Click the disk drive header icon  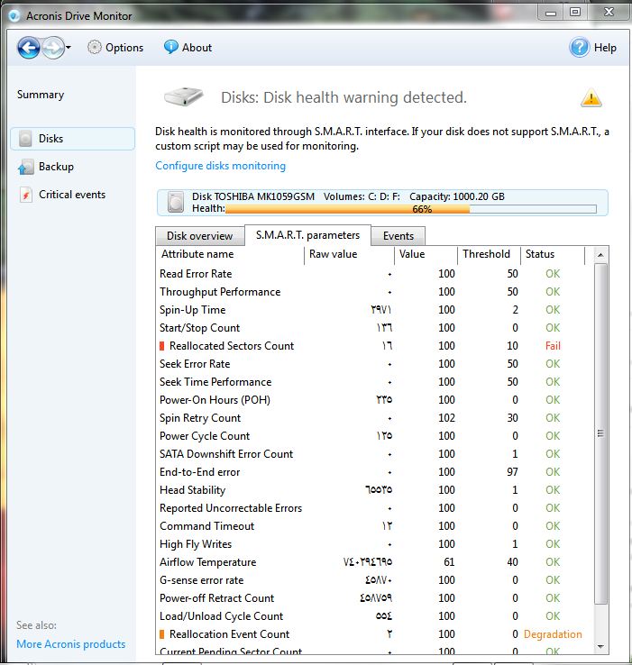[184, 97]
